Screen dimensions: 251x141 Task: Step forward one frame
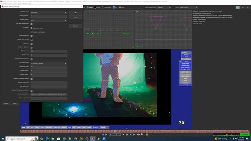point(127,135)
